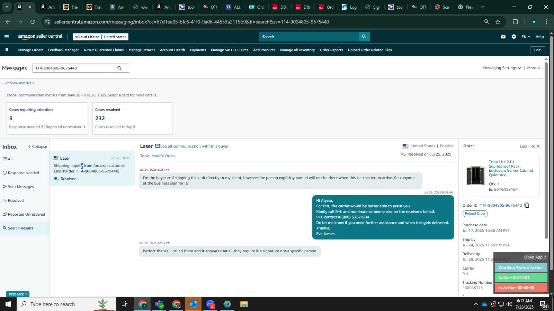Image resolution: width=554 pixels, height=311 pixels.
Task: Open Manage Returns menu item
Action: [142, 50]
